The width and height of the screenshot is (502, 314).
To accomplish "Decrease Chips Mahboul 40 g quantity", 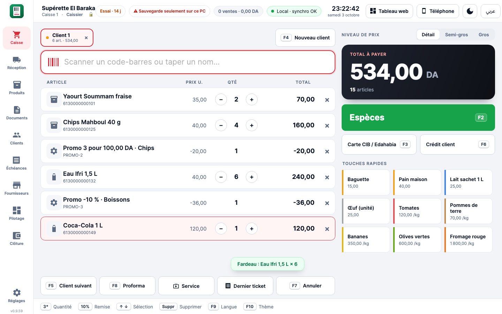I will click(x=221, y=125).
